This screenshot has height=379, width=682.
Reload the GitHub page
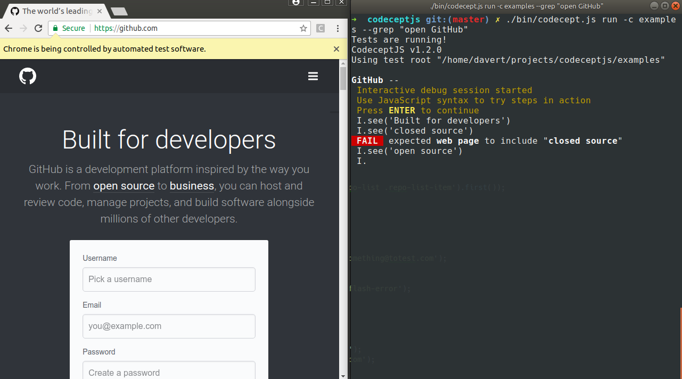point(38,28)
